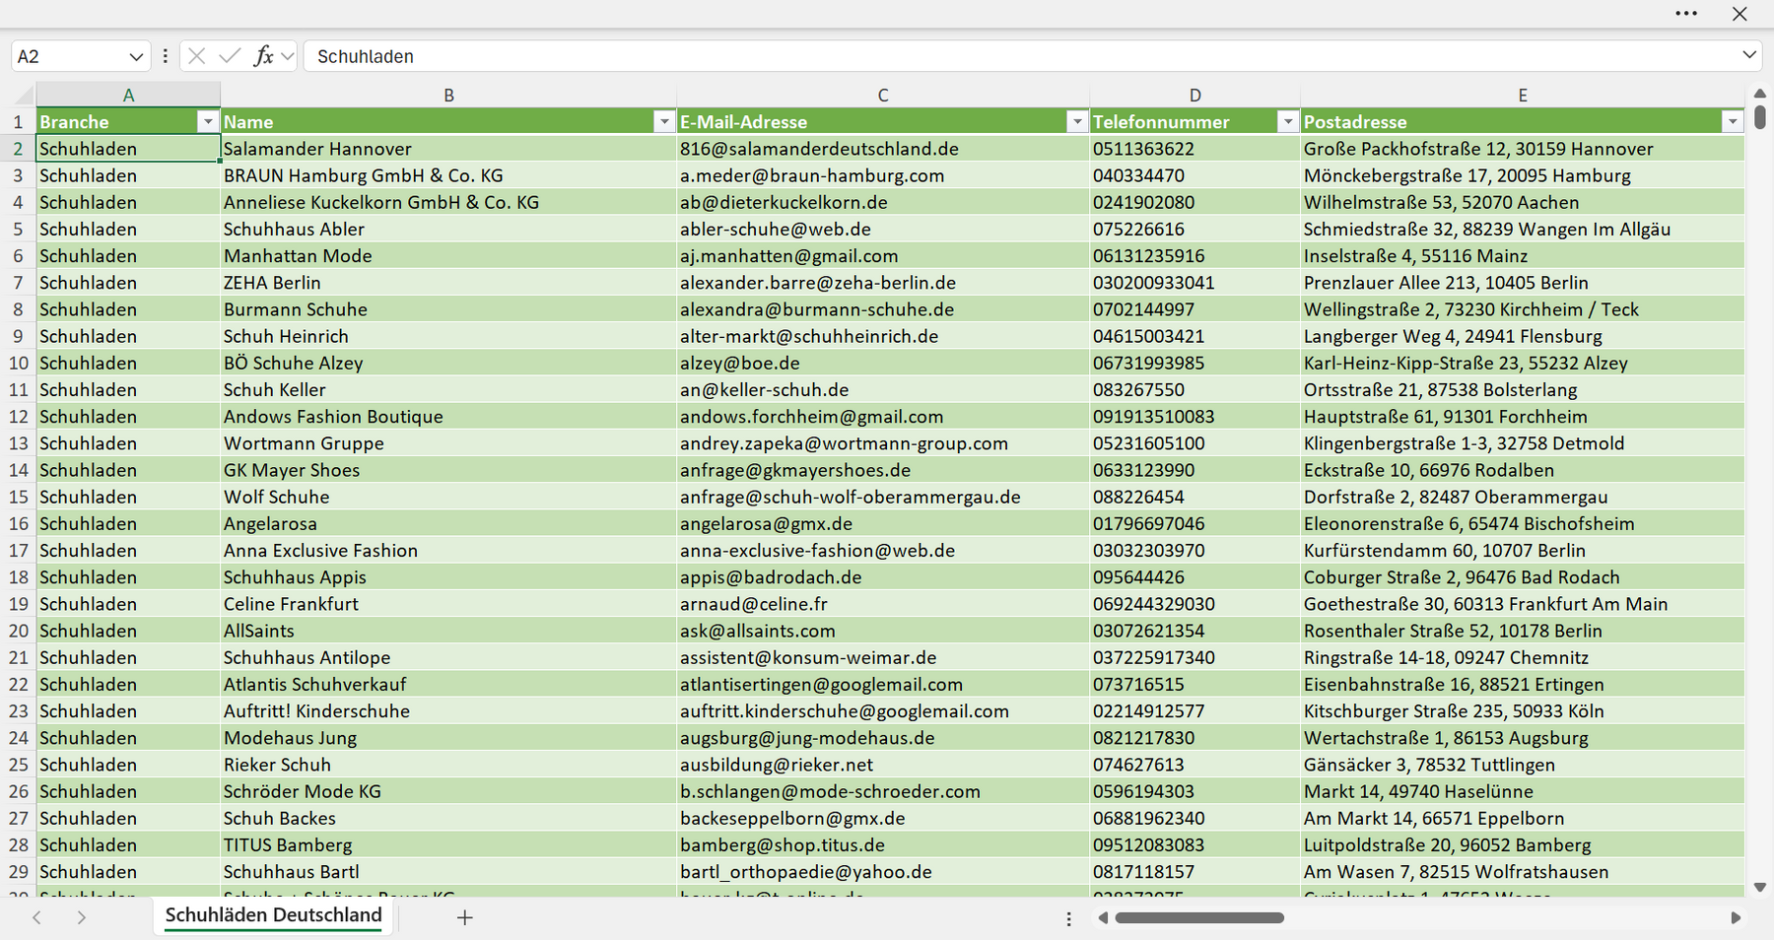Expand the fx function dropdown arrow
1774x940 pixels.
tap(287, 56)
